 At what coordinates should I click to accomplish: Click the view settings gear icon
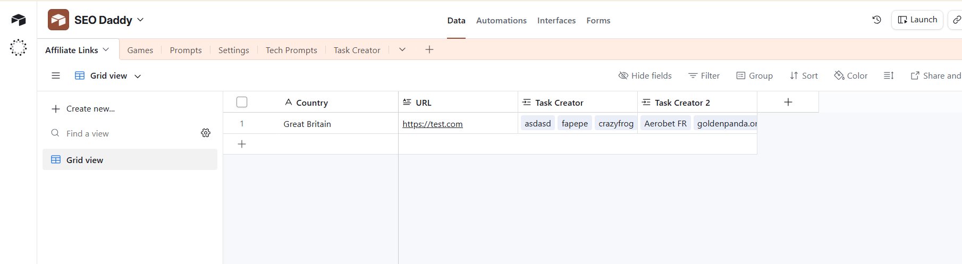206,133
